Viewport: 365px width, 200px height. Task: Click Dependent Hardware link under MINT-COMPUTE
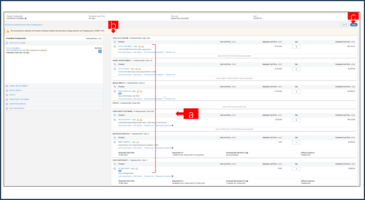click(163, 148)
